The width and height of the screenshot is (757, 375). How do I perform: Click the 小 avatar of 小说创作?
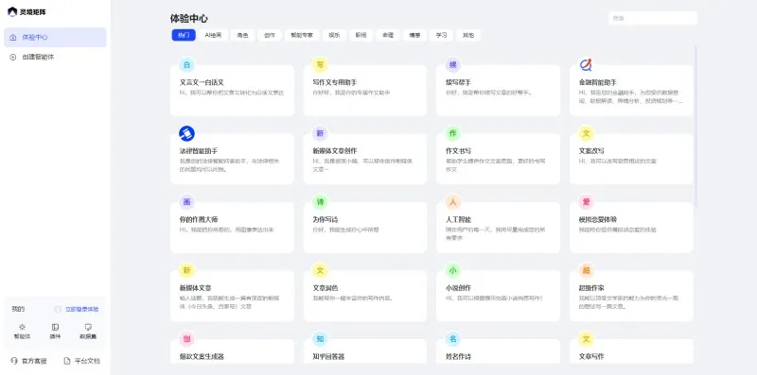[x=453, y=270]
